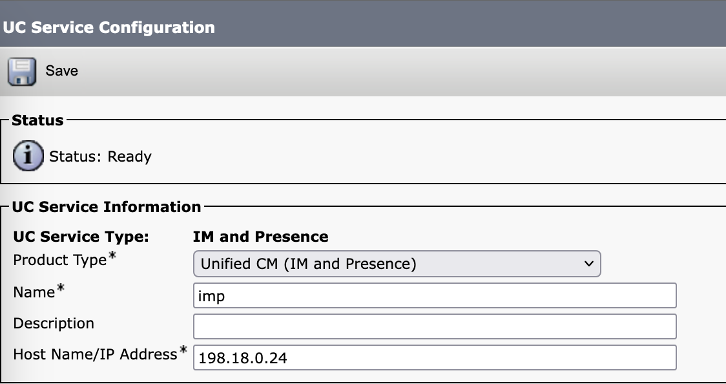Click the Description field label
The width and height of the screenshot is (726, 384).
coord(54,323)
